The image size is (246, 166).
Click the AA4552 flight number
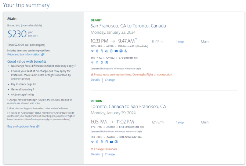pos(110,58)
